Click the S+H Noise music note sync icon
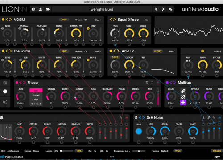The image size is (223, 160). click(x=209, y=117)
